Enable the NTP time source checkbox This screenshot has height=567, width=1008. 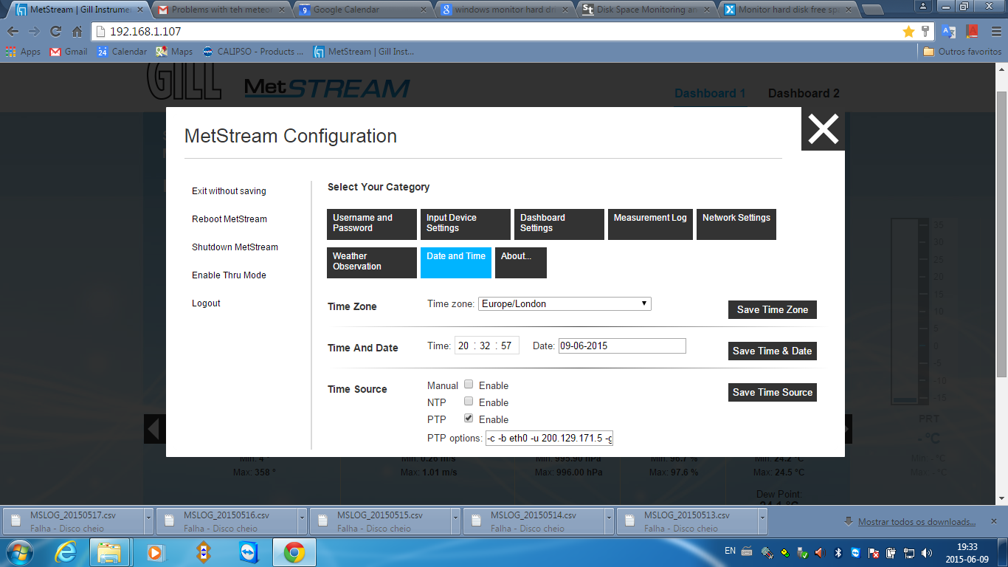tap(469, 402)
